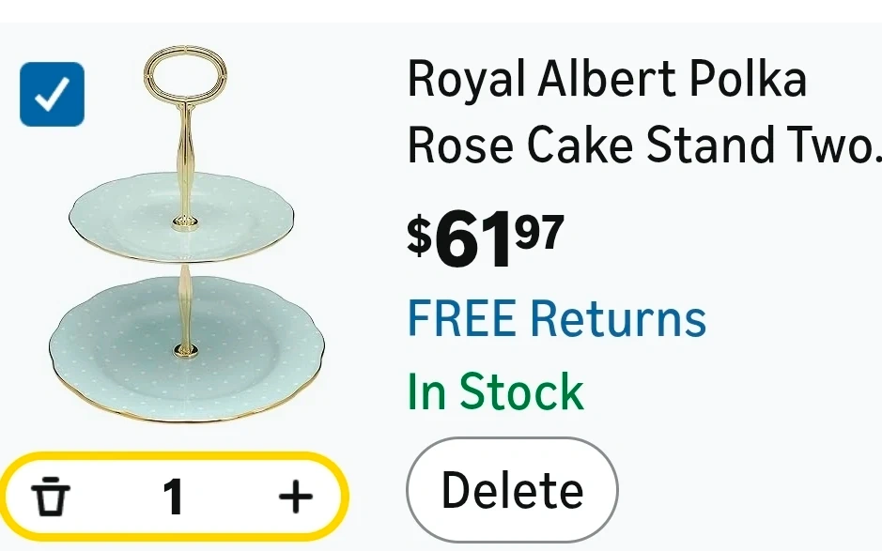Viewport: 882px width, 551px height.
Task: Click the cake stand product thumbnail
Action: tap(187, 234)
